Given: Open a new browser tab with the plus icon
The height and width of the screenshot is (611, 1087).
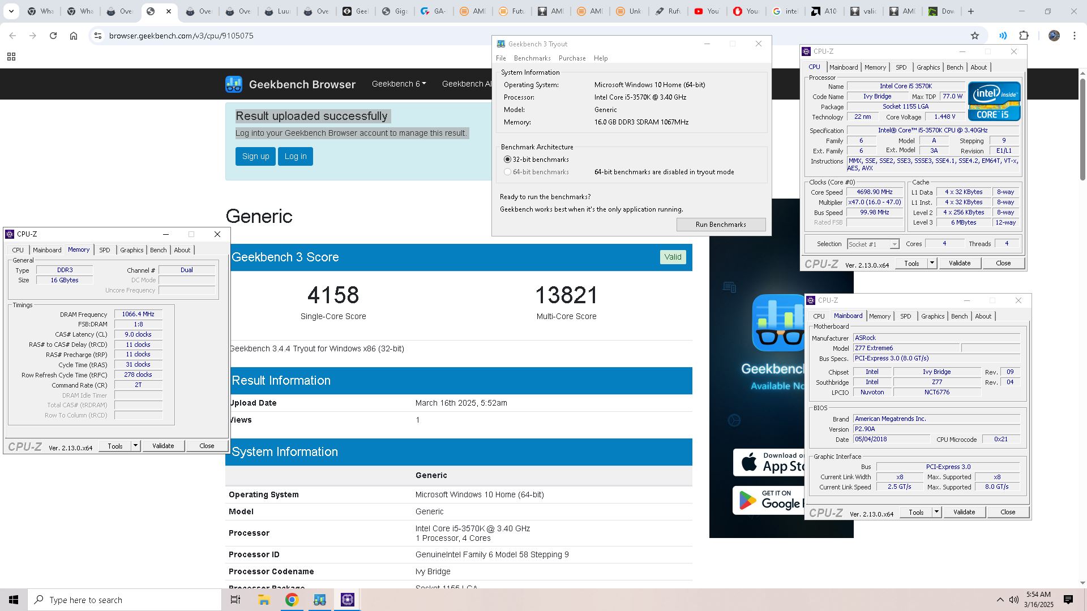Looking at the screenshot, I should 971,11.
